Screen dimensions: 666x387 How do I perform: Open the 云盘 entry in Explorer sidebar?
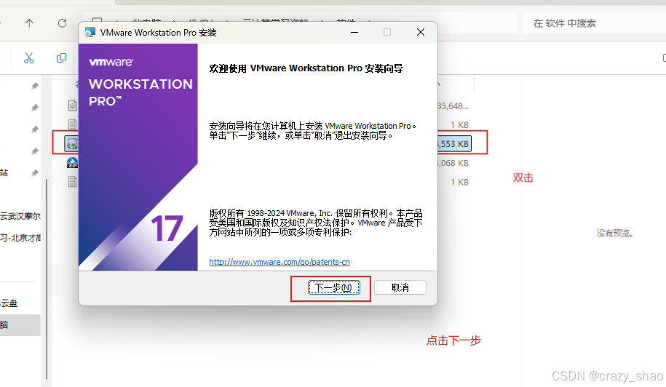[x=9, y=303]
